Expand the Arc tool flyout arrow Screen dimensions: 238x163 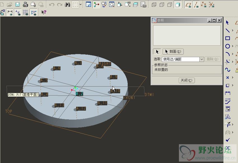(x=232, y=54)
